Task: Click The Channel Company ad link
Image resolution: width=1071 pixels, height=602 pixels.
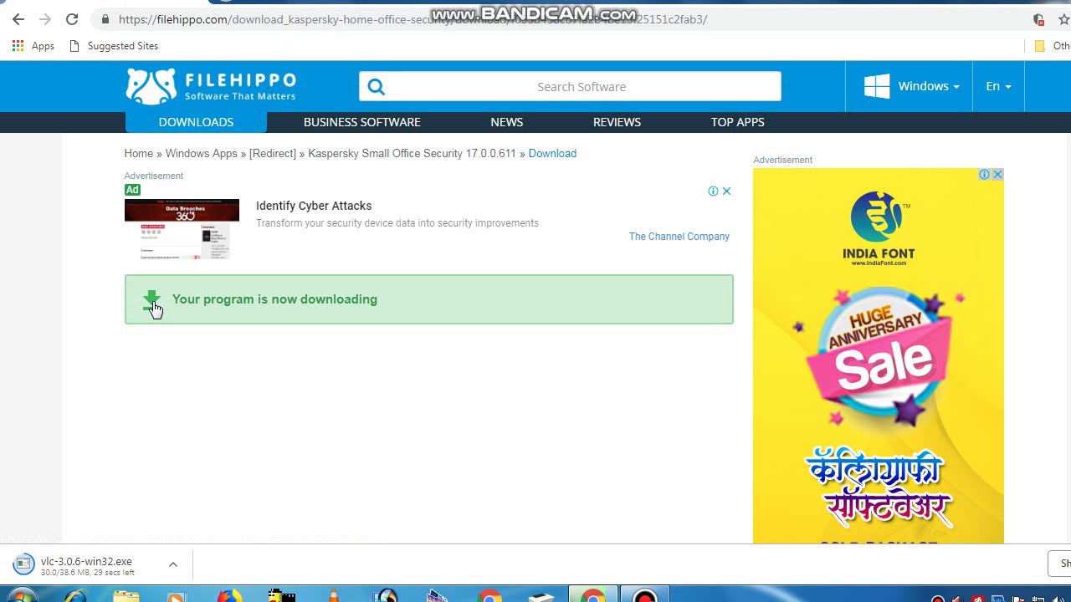Action: point(679,237)
